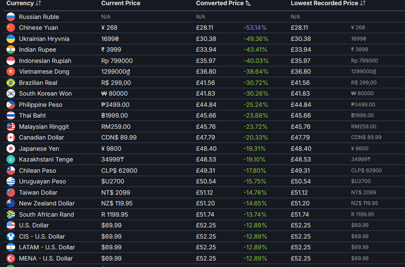Viewport: 405px width, 267px height.
Task: Click the Thai Baht flag icon
Action: [11, 115]
